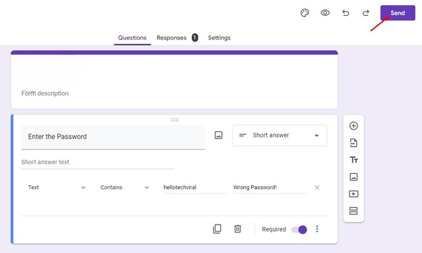Click the Short answer text placeholder
This screenshot has width=422, height=253.
tap(45, 162)
